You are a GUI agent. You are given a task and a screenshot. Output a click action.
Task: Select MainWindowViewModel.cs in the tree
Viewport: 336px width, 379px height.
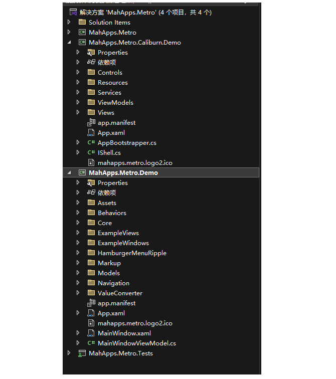tap(136, 343)
